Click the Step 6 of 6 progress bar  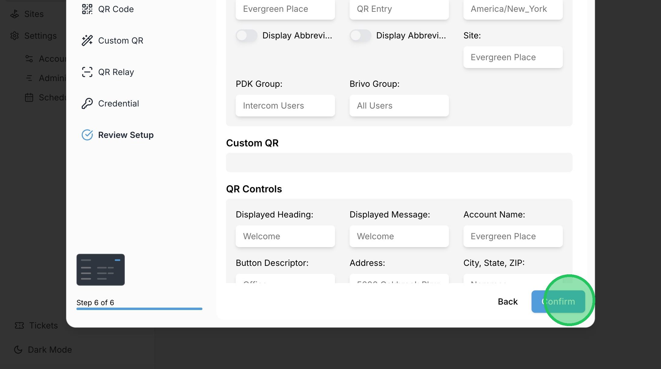pyautogui.click(x=139, y=309)
